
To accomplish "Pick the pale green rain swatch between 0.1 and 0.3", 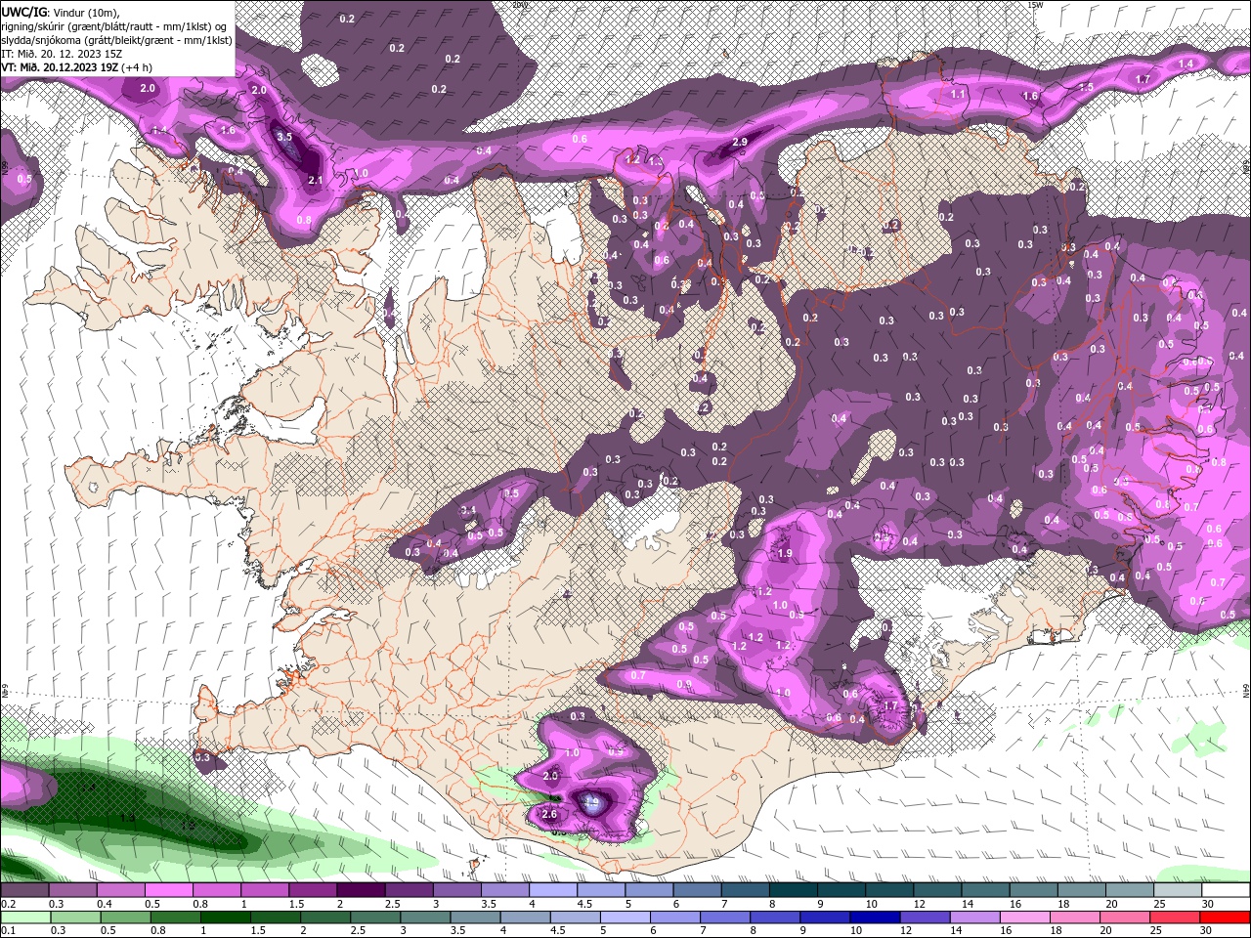I will pos(24,917).
